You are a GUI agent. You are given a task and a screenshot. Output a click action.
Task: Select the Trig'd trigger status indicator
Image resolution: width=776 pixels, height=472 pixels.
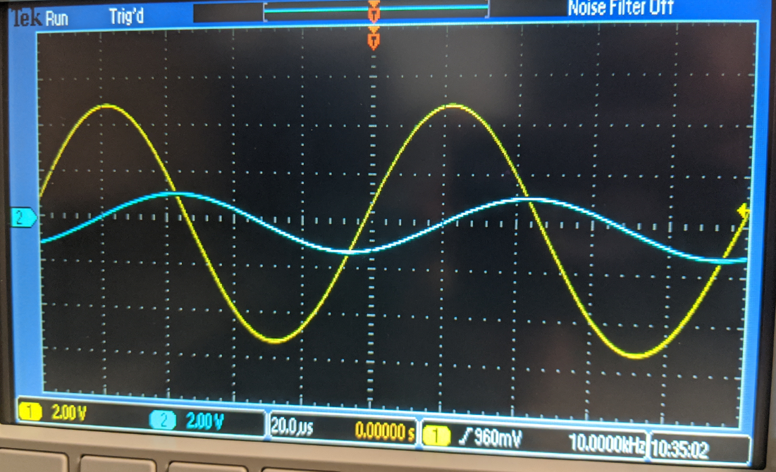126,16
